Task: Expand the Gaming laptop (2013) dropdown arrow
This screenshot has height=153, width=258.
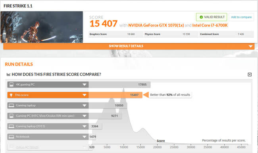Action: click(x=85, y=126)
